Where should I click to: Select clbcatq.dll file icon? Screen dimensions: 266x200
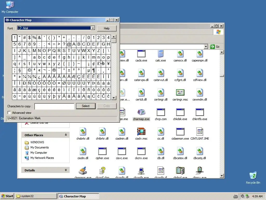click(x=200, y=151)
